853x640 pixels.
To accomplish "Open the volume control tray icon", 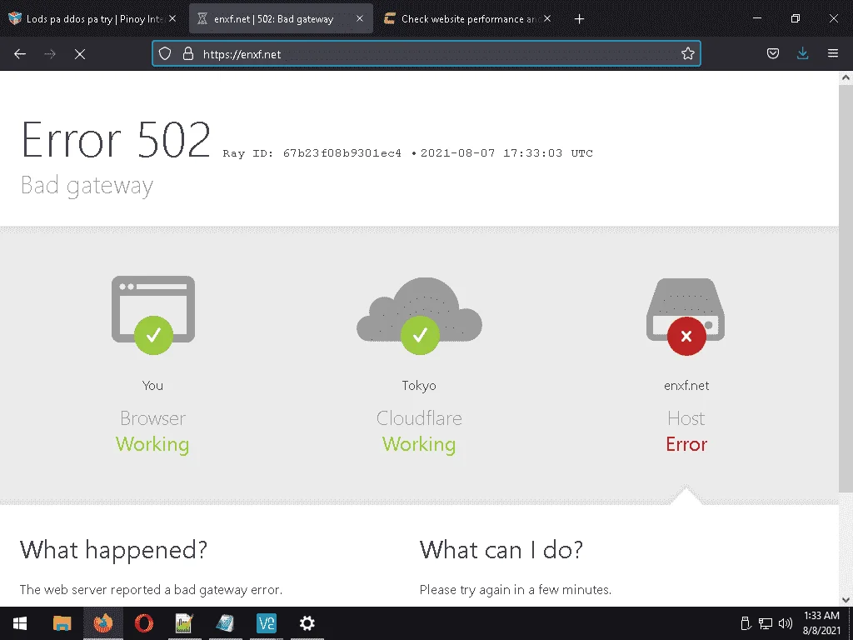I will point(785,623).
